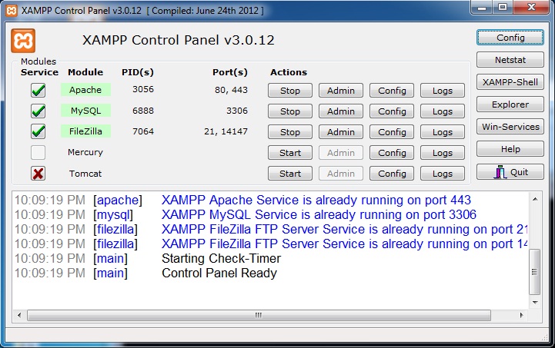Click MySQL port 3306
Viewport: 555px width, 348px height.
[237, 111]
